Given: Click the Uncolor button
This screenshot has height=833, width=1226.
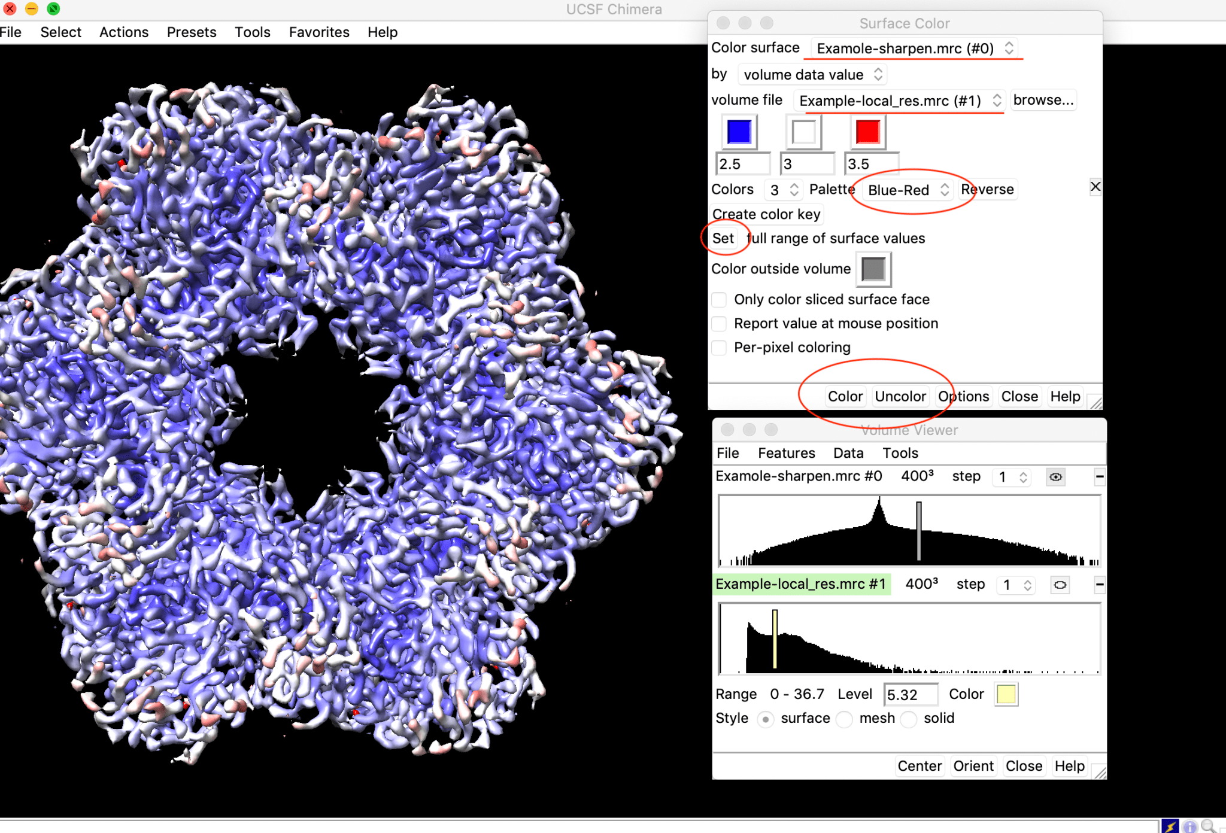Looking at the screenshot, I should click(900, 396).
